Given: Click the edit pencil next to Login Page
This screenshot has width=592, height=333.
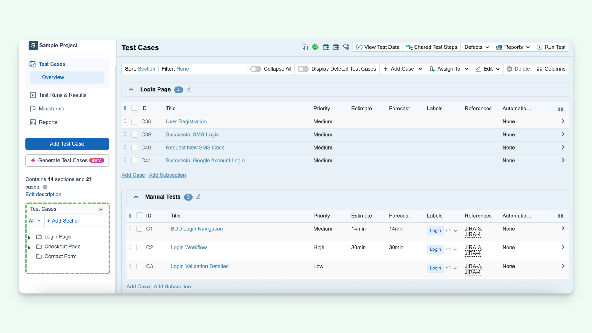Looking at the screenshot, I should tap(188, 89).
